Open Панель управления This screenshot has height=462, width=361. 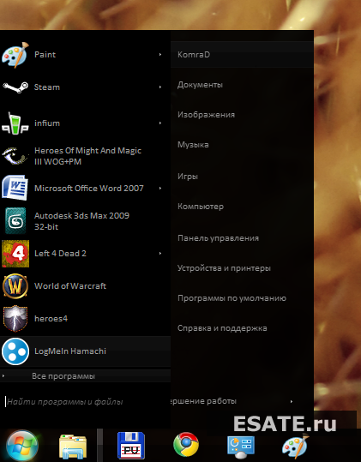tap(218, 238)
